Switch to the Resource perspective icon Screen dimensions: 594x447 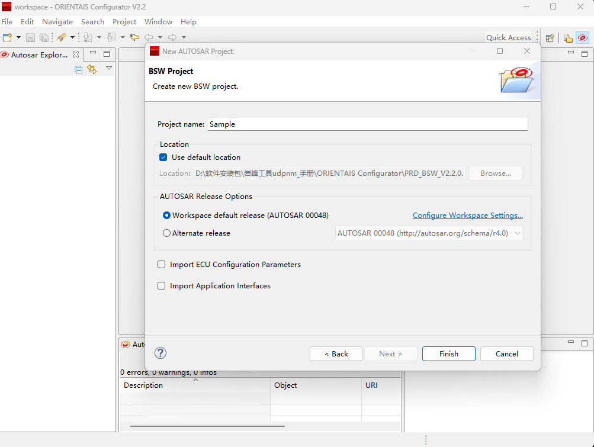coord(568,38)
